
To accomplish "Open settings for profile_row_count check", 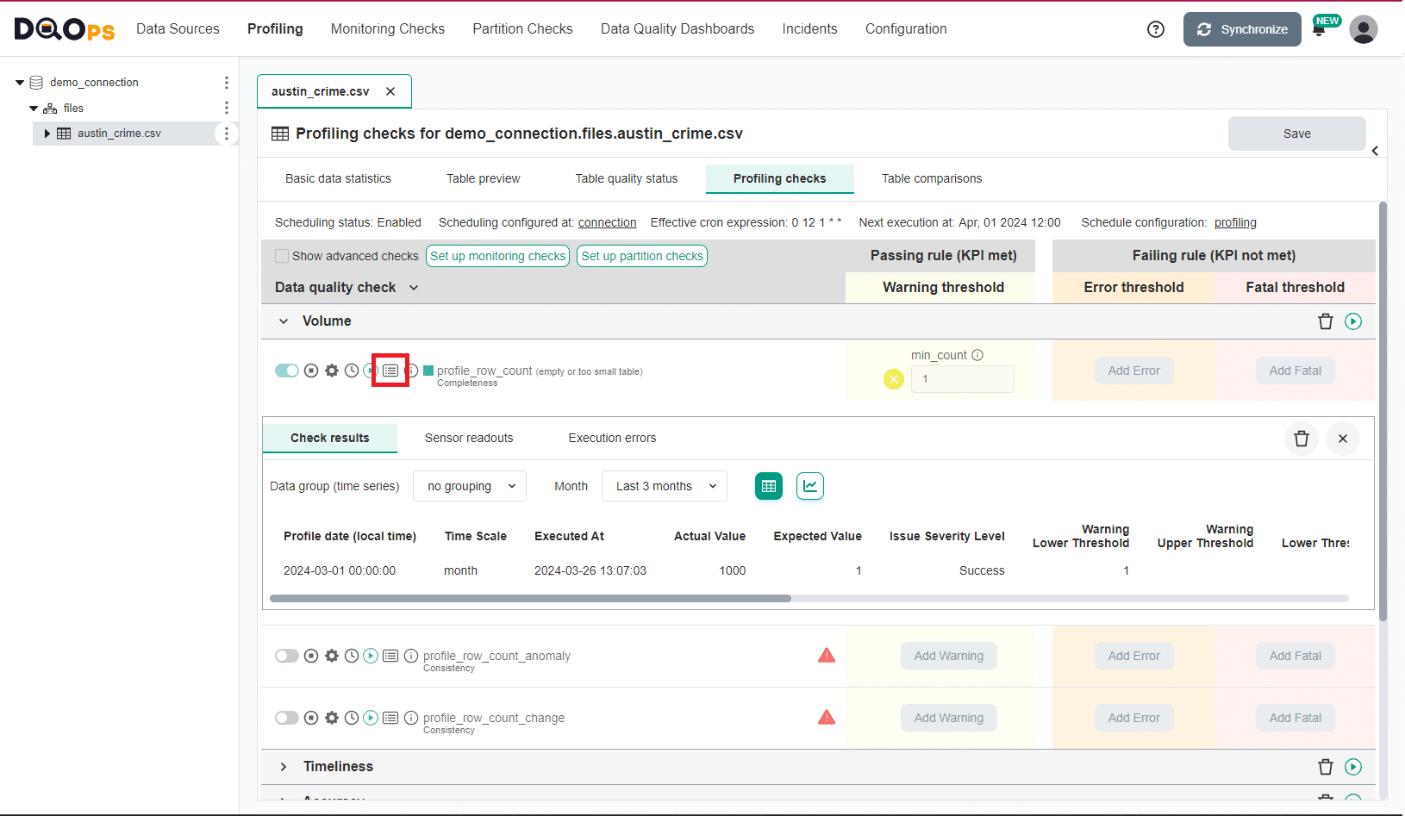I will (x=332, y=371).
